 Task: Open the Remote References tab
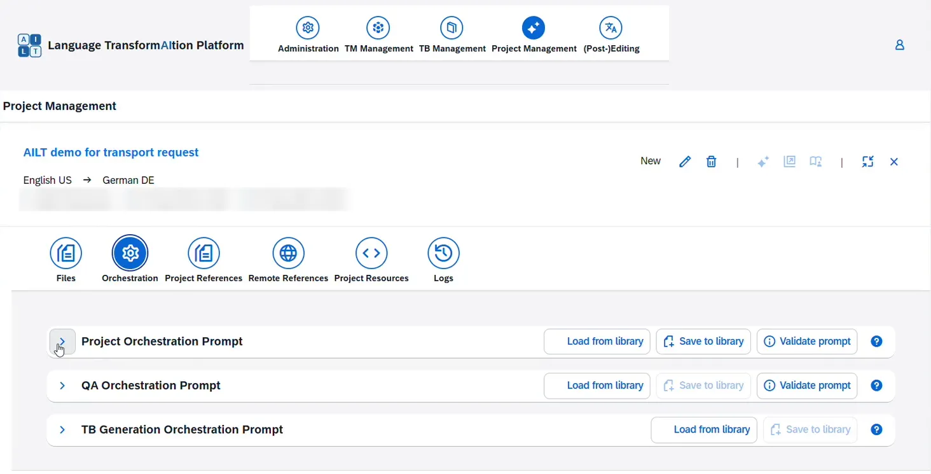(288, 254)
